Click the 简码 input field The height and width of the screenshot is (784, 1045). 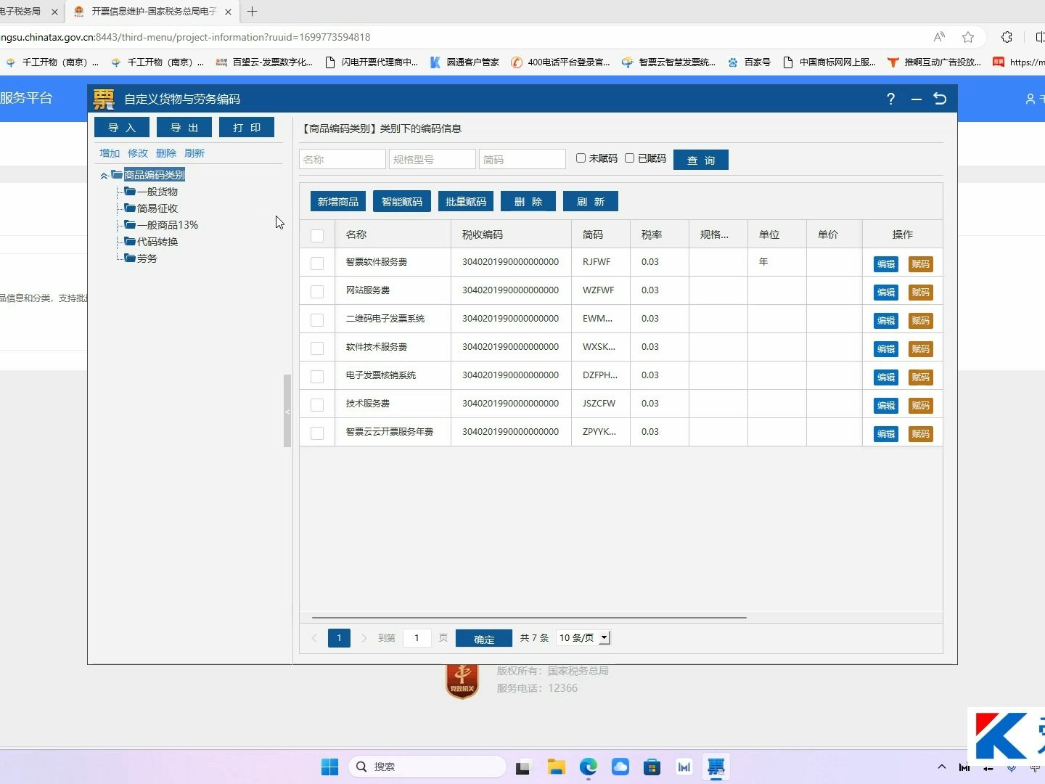[x=522, y=159]
